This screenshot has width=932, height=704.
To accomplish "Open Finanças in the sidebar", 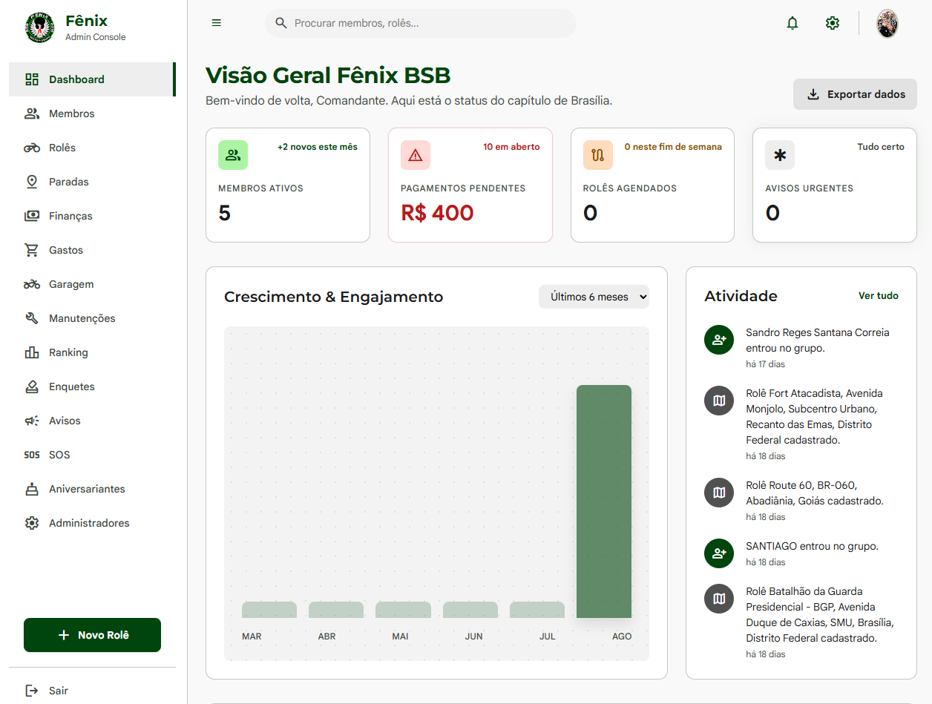I will tap(92, 216).
